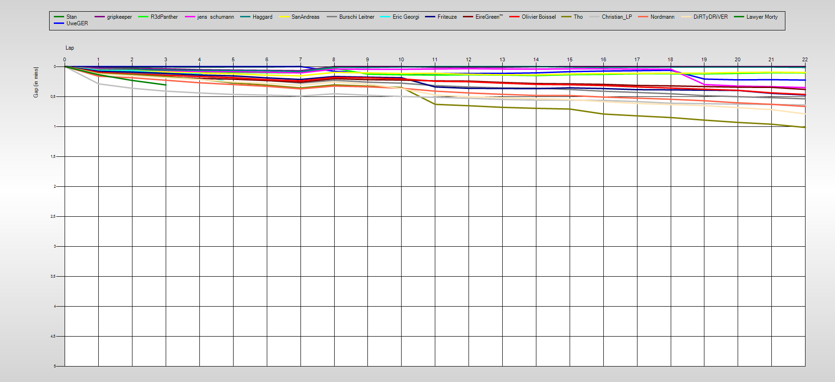Click lap number 11 on the axis
835x382 pixels.
(435, 59)
